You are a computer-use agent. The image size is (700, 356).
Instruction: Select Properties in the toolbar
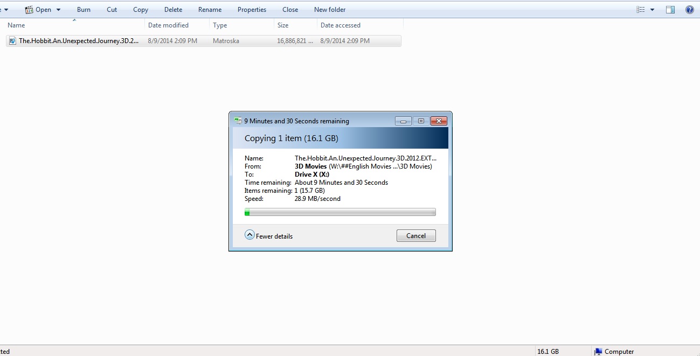(x=252, y=10)
